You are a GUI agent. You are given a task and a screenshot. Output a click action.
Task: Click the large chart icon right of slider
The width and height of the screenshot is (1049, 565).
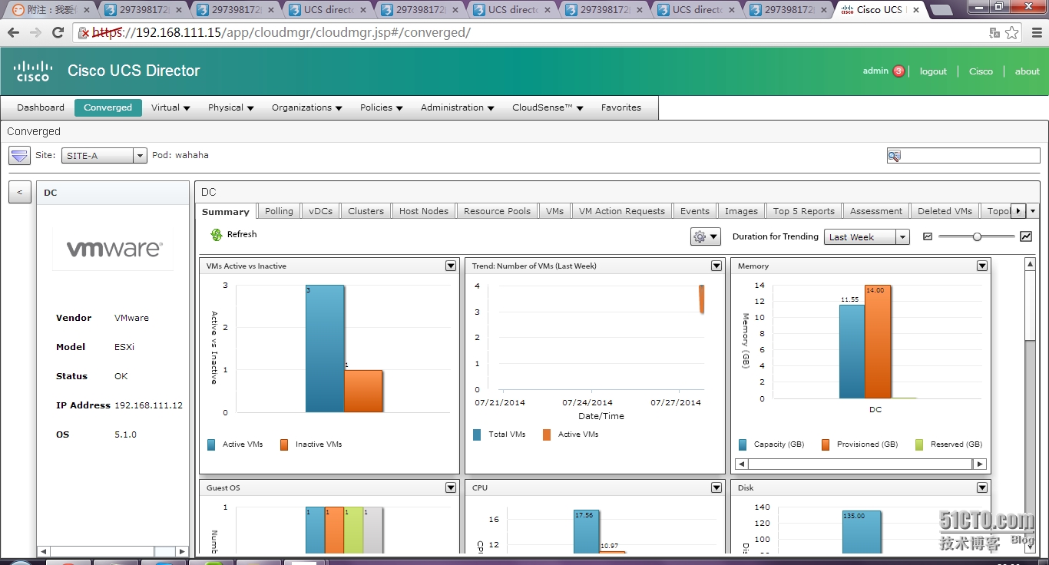point(1026,236)
